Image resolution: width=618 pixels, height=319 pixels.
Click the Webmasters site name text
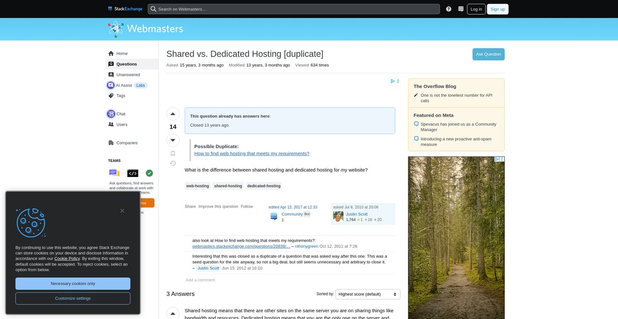(x=154, y=29)
